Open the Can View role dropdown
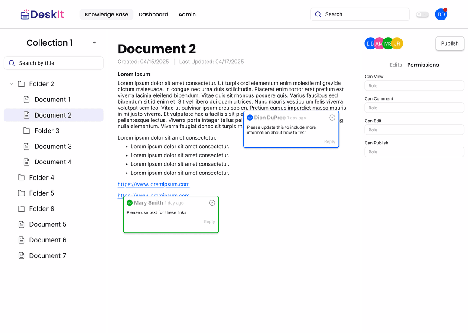The image size is (468, 333). point(414,86)
